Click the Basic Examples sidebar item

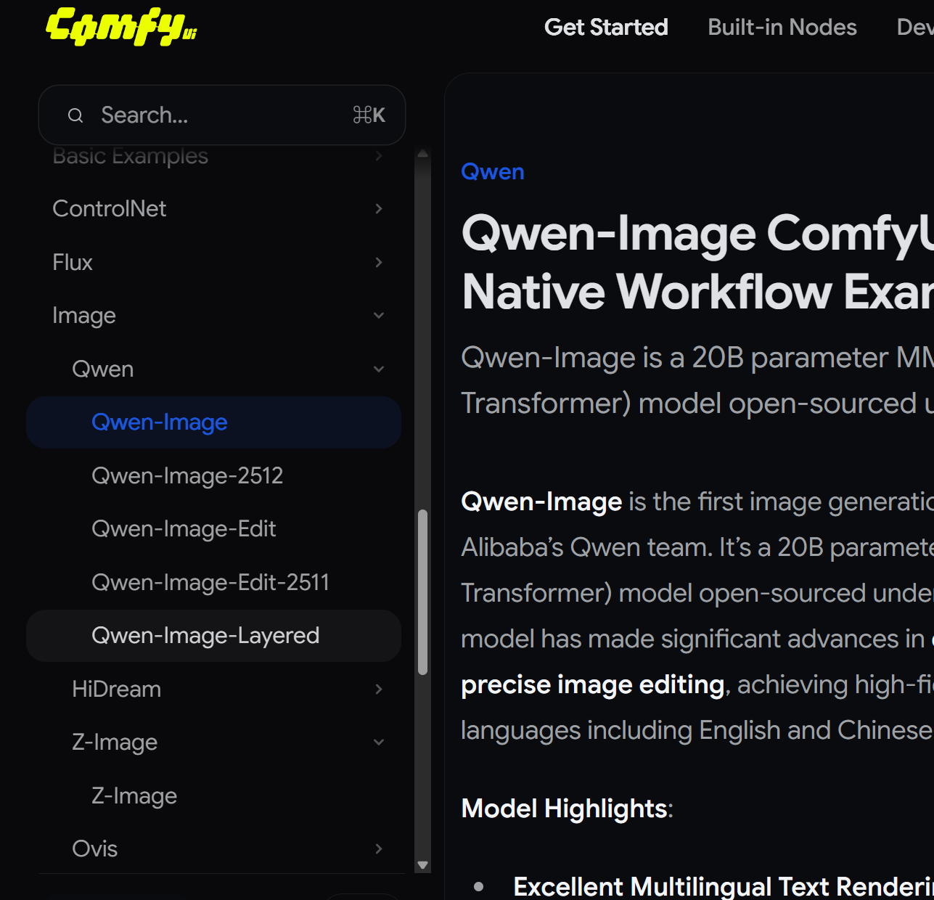pyautogui.click(x=131, y=156)
